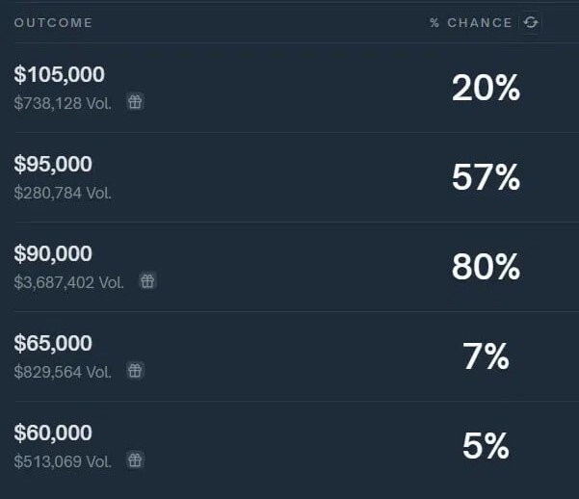Select the $60,000 outcome title
Viewport: 579px width, 499px height.
click(x=53, y=433)
